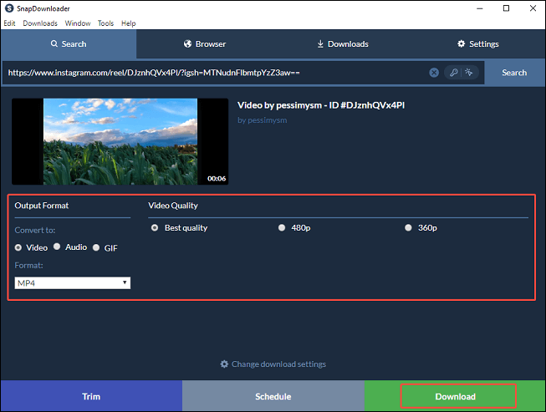546x412 pixels.
Task: Click the 'Video Quality' heading
Action: point(173,206)
